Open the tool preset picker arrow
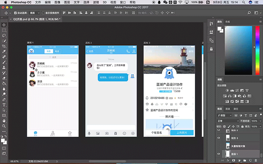263x164 pixels. 10,13
